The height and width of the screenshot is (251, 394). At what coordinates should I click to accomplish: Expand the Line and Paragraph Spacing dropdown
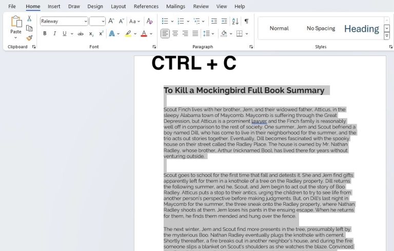point(213,33)
